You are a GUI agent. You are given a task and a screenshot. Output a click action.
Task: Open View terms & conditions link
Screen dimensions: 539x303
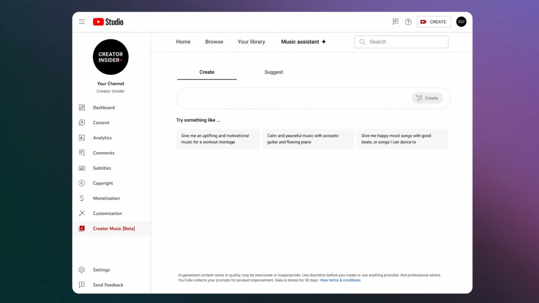point(340,280)
